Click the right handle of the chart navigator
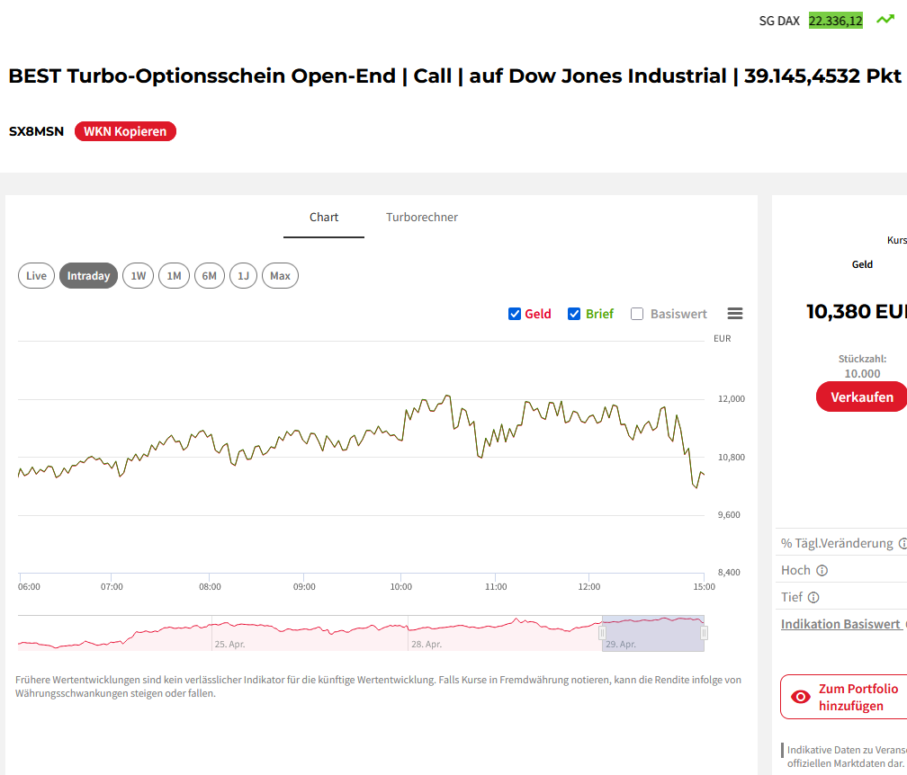 [x=704, y=634]
